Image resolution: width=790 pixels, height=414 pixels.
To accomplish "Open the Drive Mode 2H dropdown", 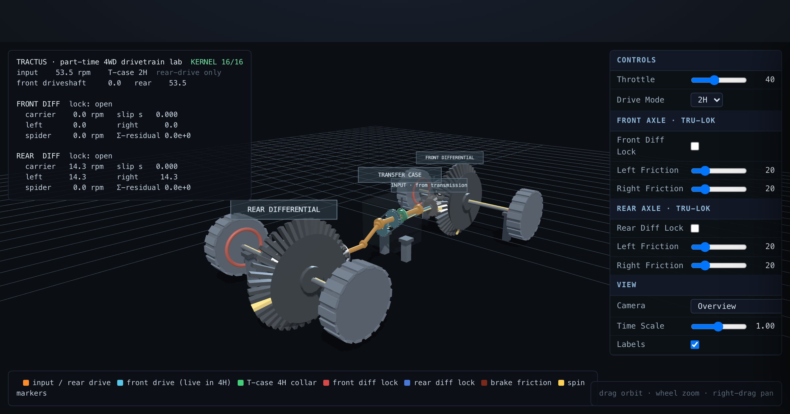I will 706,100.
